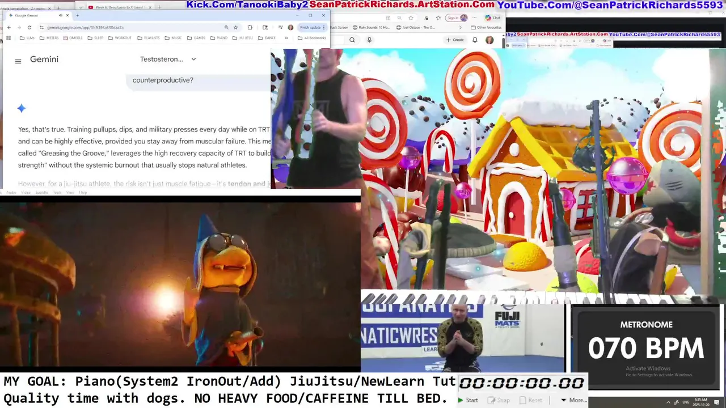Reload the Gemini page
Screen dimensions: 726x408
[x=29, y=27]
